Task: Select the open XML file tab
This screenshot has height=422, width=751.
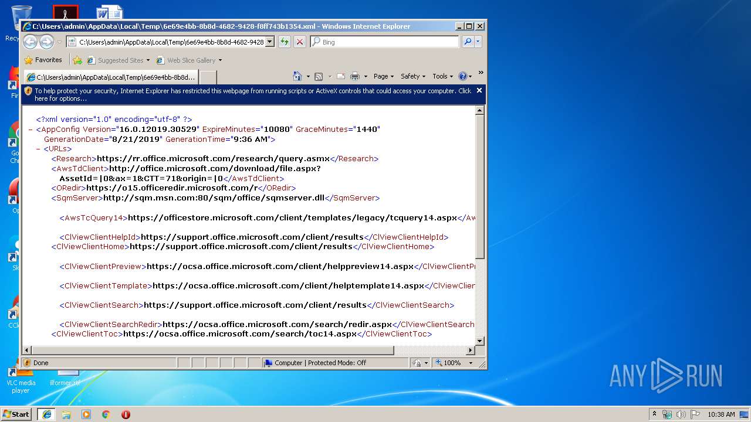Action: point(111,77)
